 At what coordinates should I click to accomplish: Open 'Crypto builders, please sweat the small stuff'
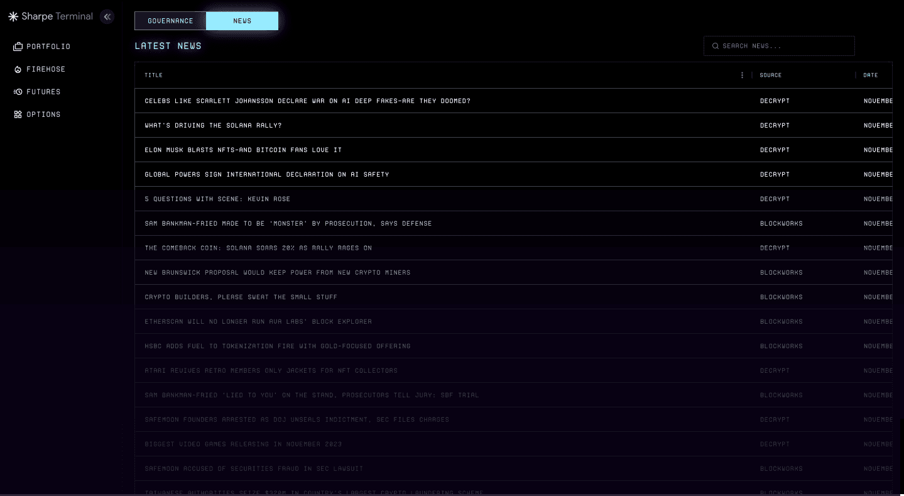[x=241, y=297]
